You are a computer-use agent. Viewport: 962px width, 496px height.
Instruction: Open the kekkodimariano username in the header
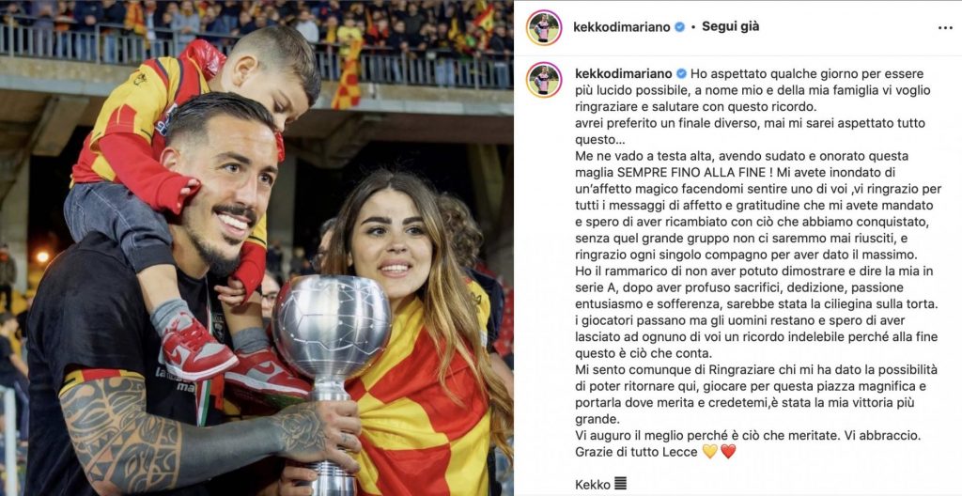tap(622, 27)
